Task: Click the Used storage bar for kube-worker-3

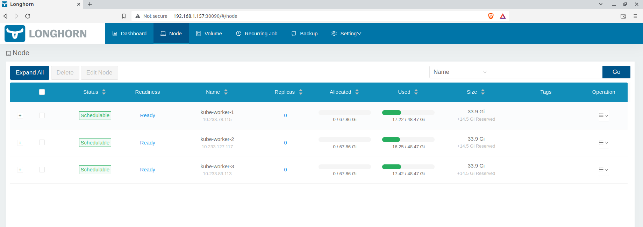Action: (408, 167)
